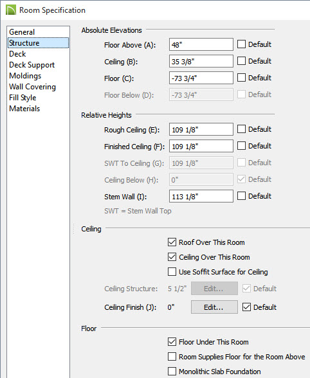Enable Use Soffit Surface for Ceiling
Viewport: 310px width, 378px height.
point(172,272)
